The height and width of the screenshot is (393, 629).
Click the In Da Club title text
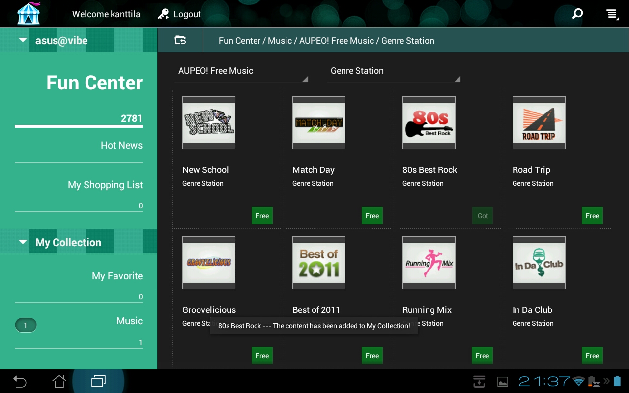tap(532, 310)
